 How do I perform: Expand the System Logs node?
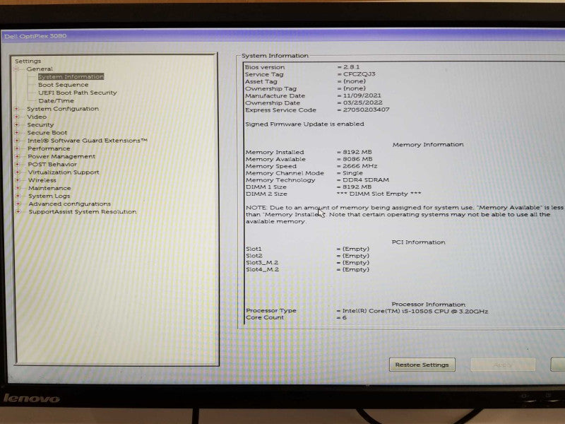pos(18,196)
